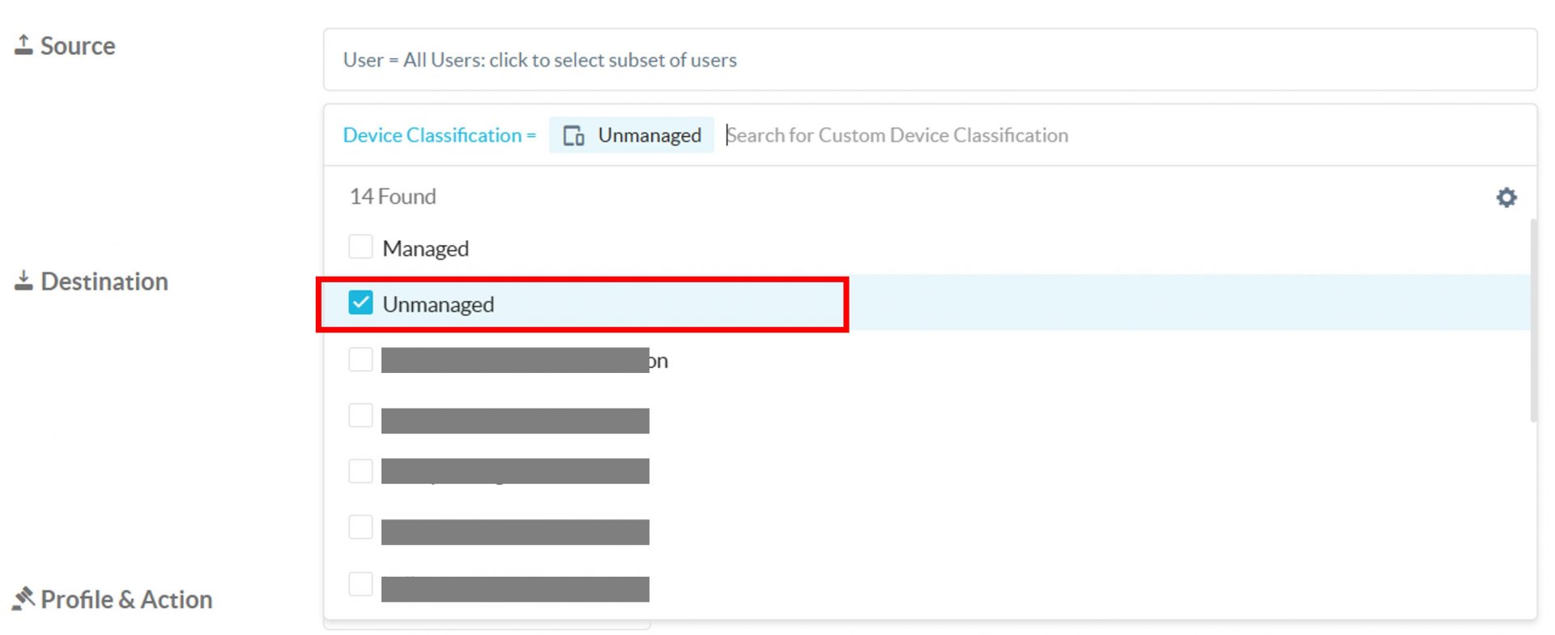Click the Destination download arrow icon
This screenshot has height=635, width=1555.
(23, 281)
